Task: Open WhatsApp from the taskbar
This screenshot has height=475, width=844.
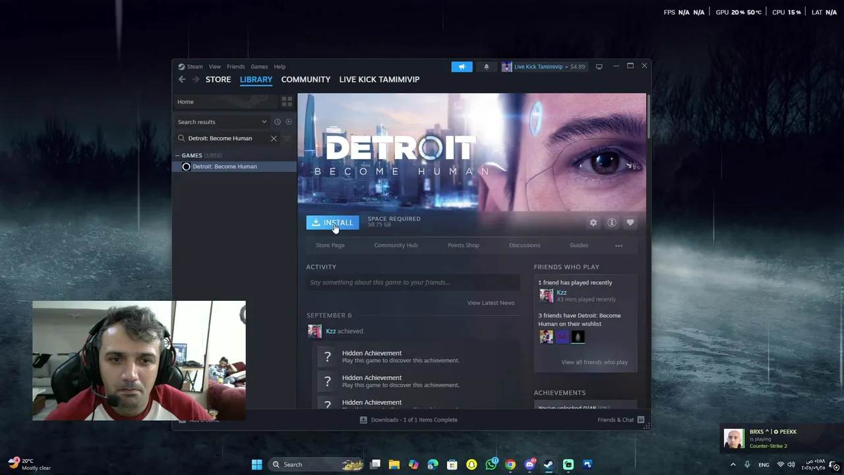Action: click(491, 464)
